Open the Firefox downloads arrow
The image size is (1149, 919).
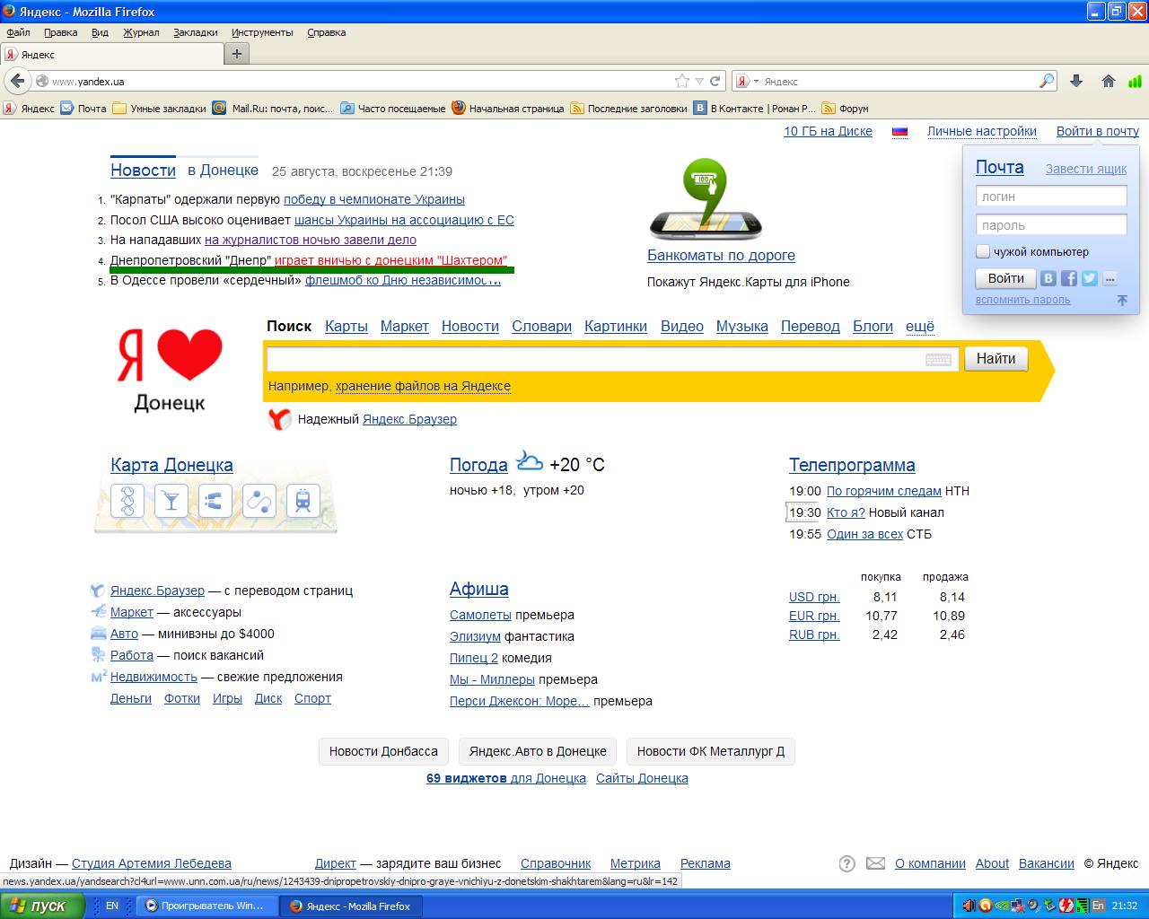[x=1076, y=81]
